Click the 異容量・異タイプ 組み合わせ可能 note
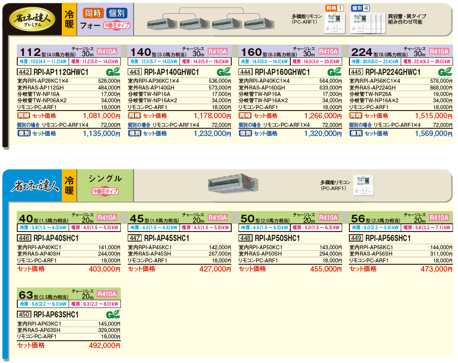Viewport: 458px width, 363px height. pos(407,19)
